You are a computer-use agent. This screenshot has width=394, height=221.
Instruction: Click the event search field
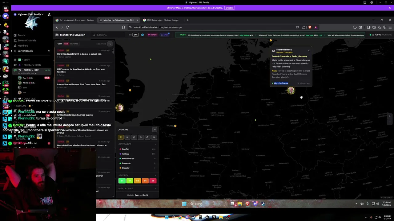tap(108, 35)
